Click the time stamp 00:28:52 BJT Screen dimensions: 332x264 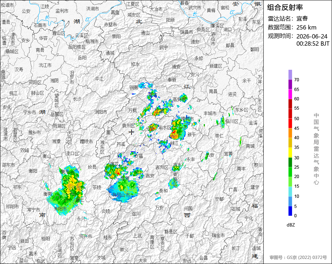(313, 44)
